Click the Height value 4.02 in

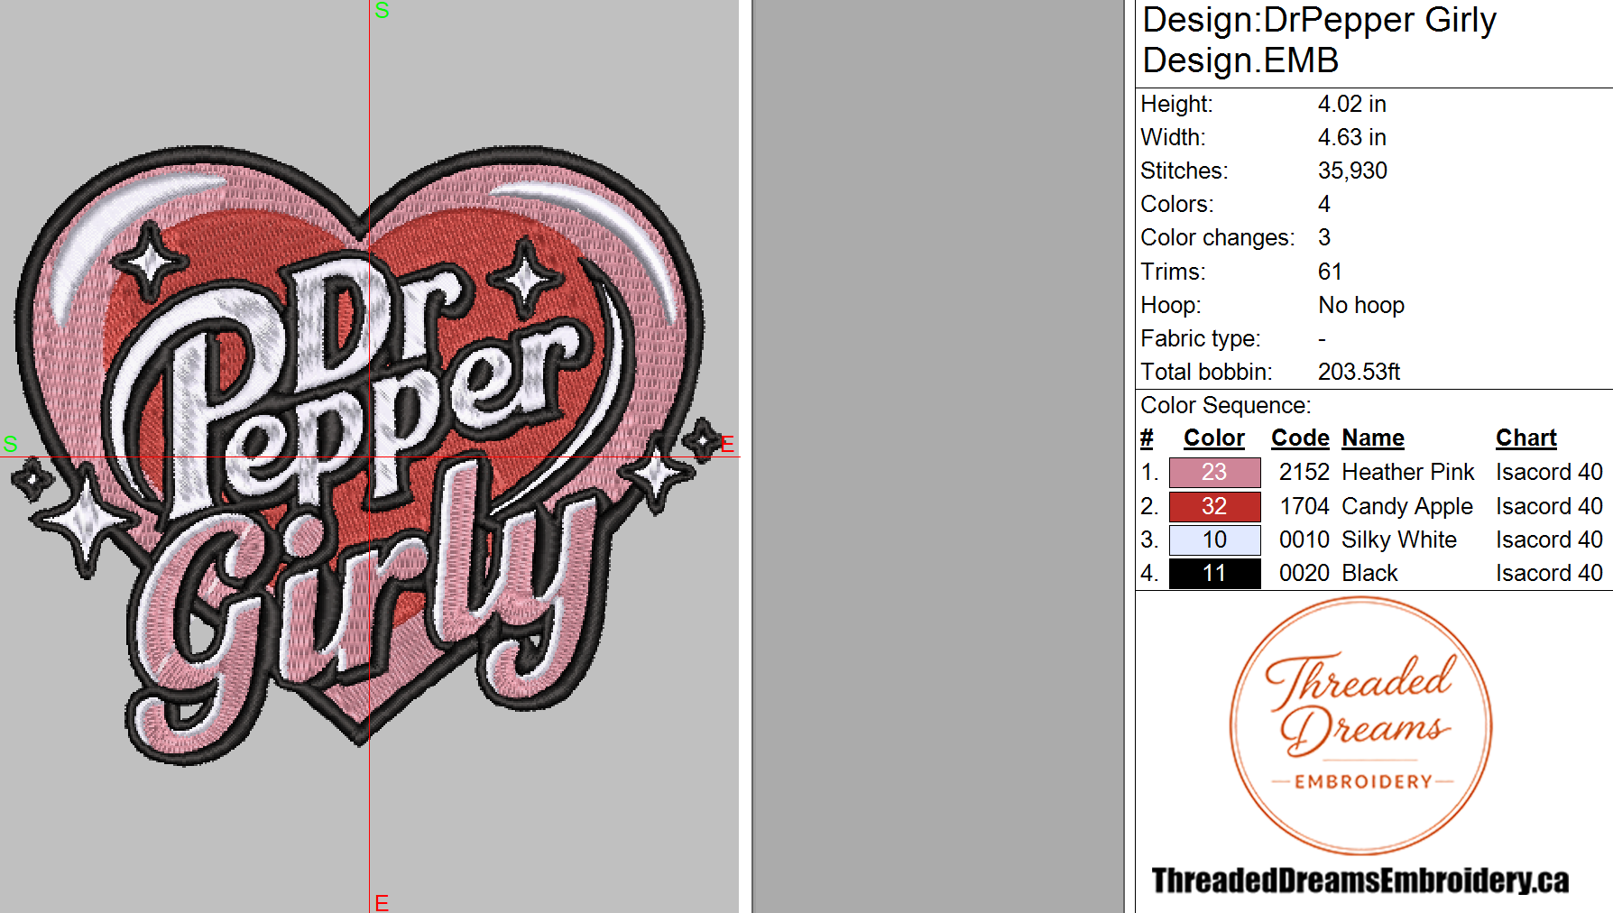[1351, 104]
